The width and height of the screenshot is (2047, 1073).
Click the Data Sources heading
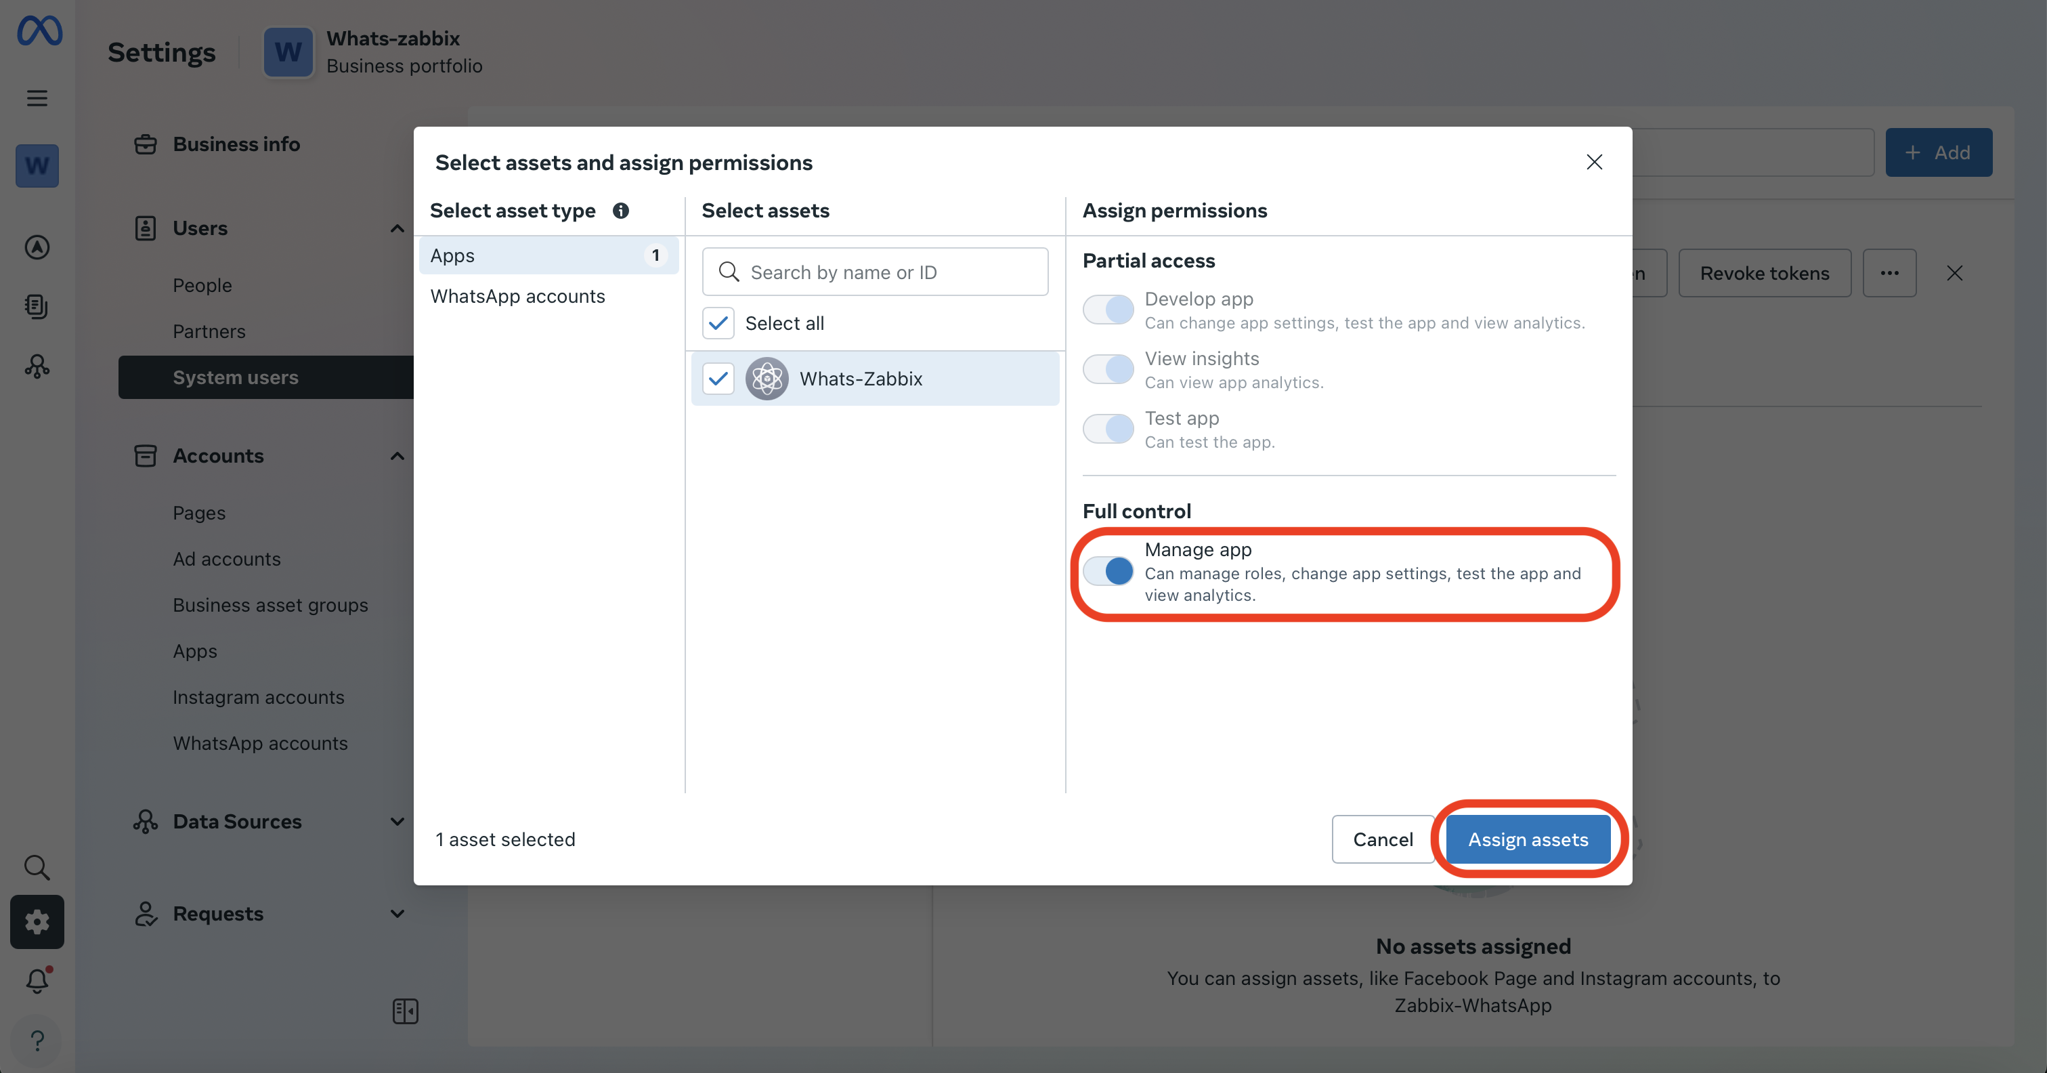coord(237,822)
